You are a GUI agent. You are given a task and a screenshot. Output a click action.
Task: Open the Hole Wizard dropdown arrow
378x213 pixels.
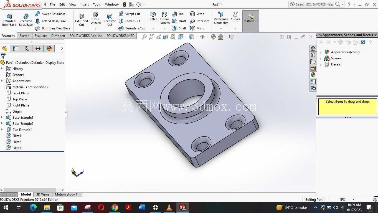[x=96, y=29]
